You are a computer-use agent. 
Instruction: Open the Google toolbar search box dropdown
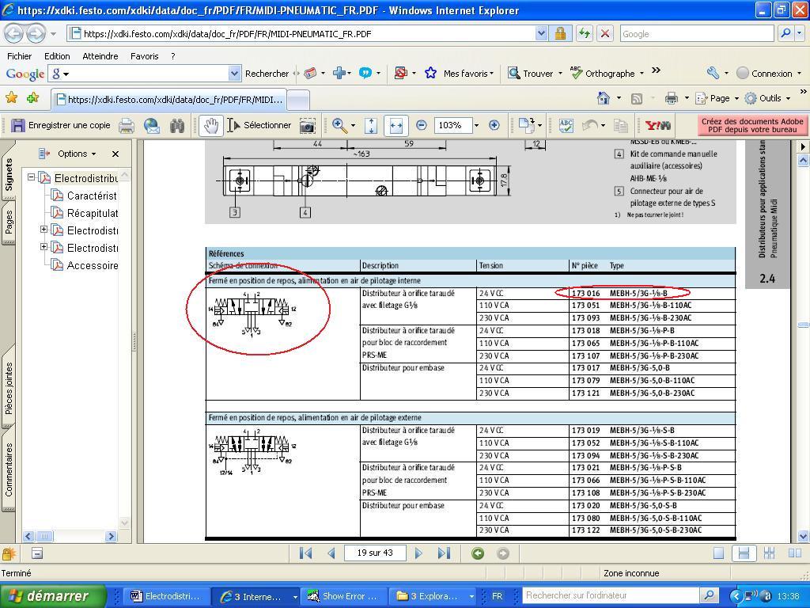[x=234, y=74]
